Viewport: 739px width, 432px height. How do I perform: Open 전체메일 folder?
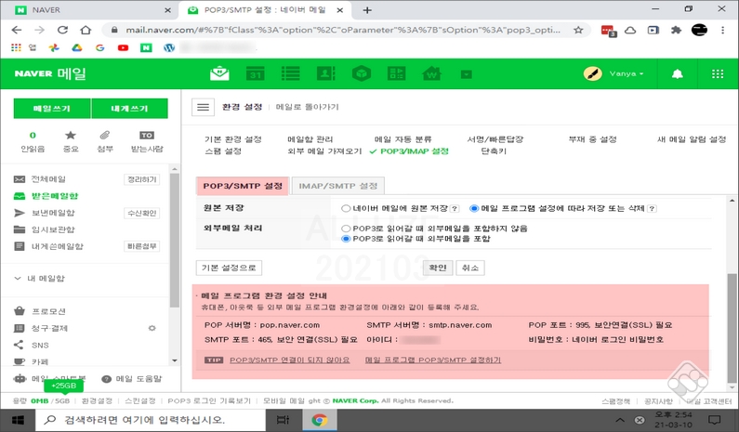pos(48,179)
